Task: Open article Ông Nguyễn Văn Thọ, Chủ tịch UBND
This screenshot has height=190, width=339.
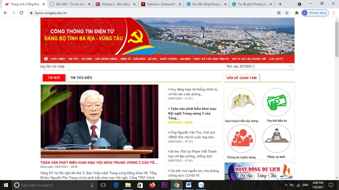Action: [193, 135]
